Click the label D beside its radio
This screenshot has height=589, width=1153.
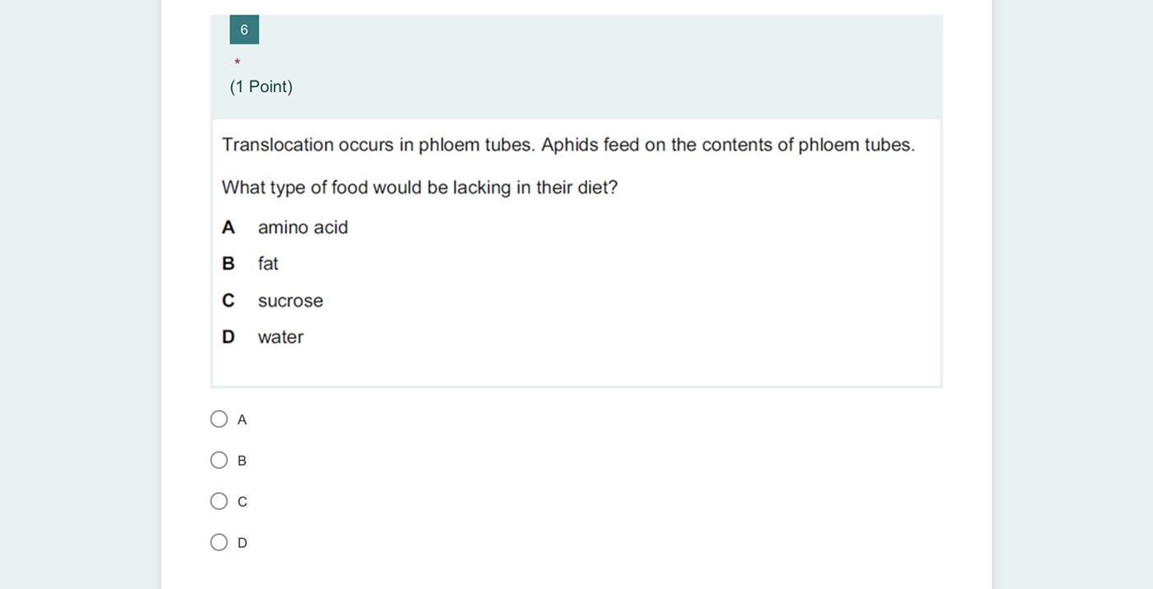point(242,543)
